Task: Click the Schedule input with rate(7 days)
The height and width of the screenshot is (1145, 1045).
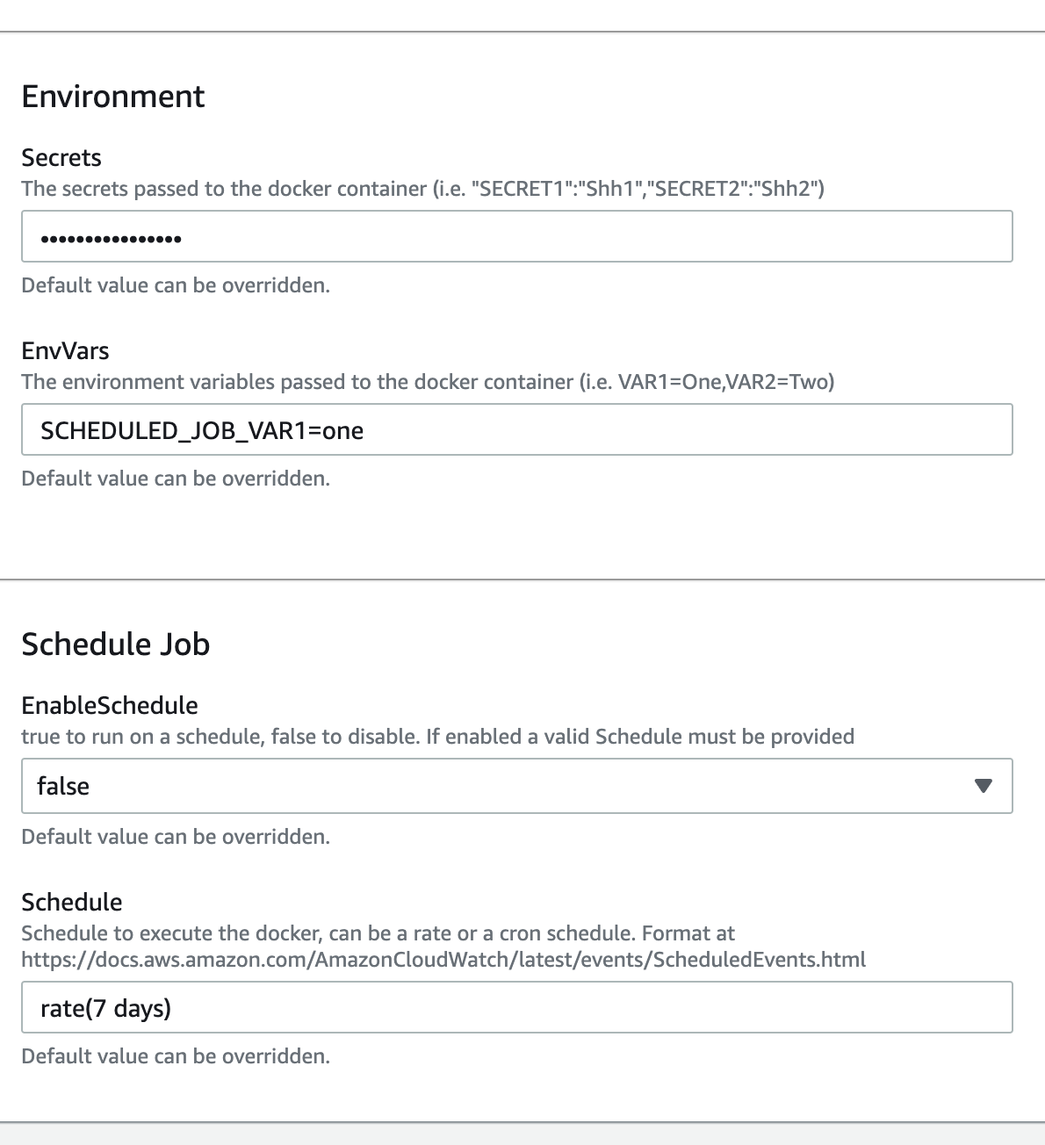Action: pyautogui.click(x=516, y=1007)
